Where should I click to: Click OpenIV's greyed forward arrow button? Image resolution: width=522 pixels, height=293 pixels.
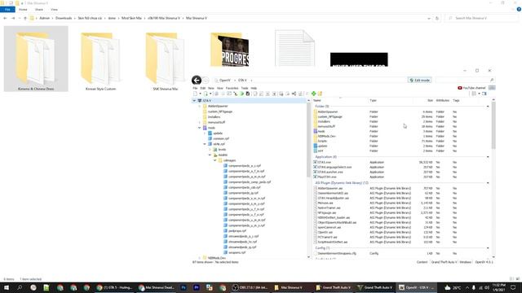(x=206, y=81)
